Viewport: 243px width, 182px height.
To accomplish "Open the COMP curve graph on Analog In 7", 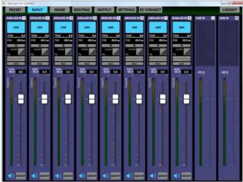I will [163, 52].
